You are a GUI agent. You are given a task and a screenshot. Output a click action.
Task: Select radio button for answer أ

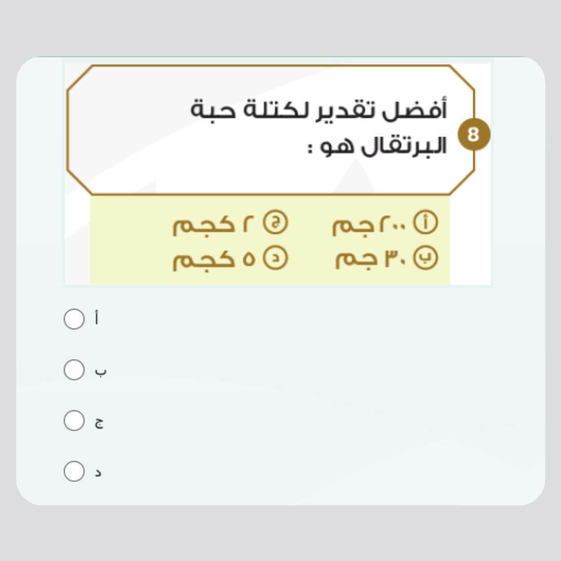(74, 319)
